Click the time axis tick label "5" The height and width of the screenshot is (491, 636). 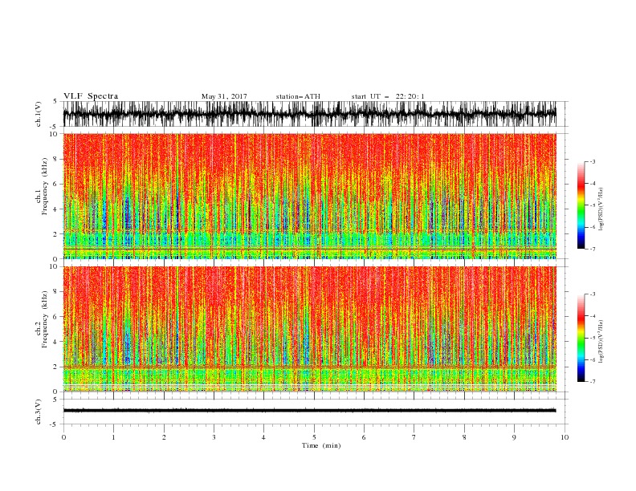pos(314,437)
